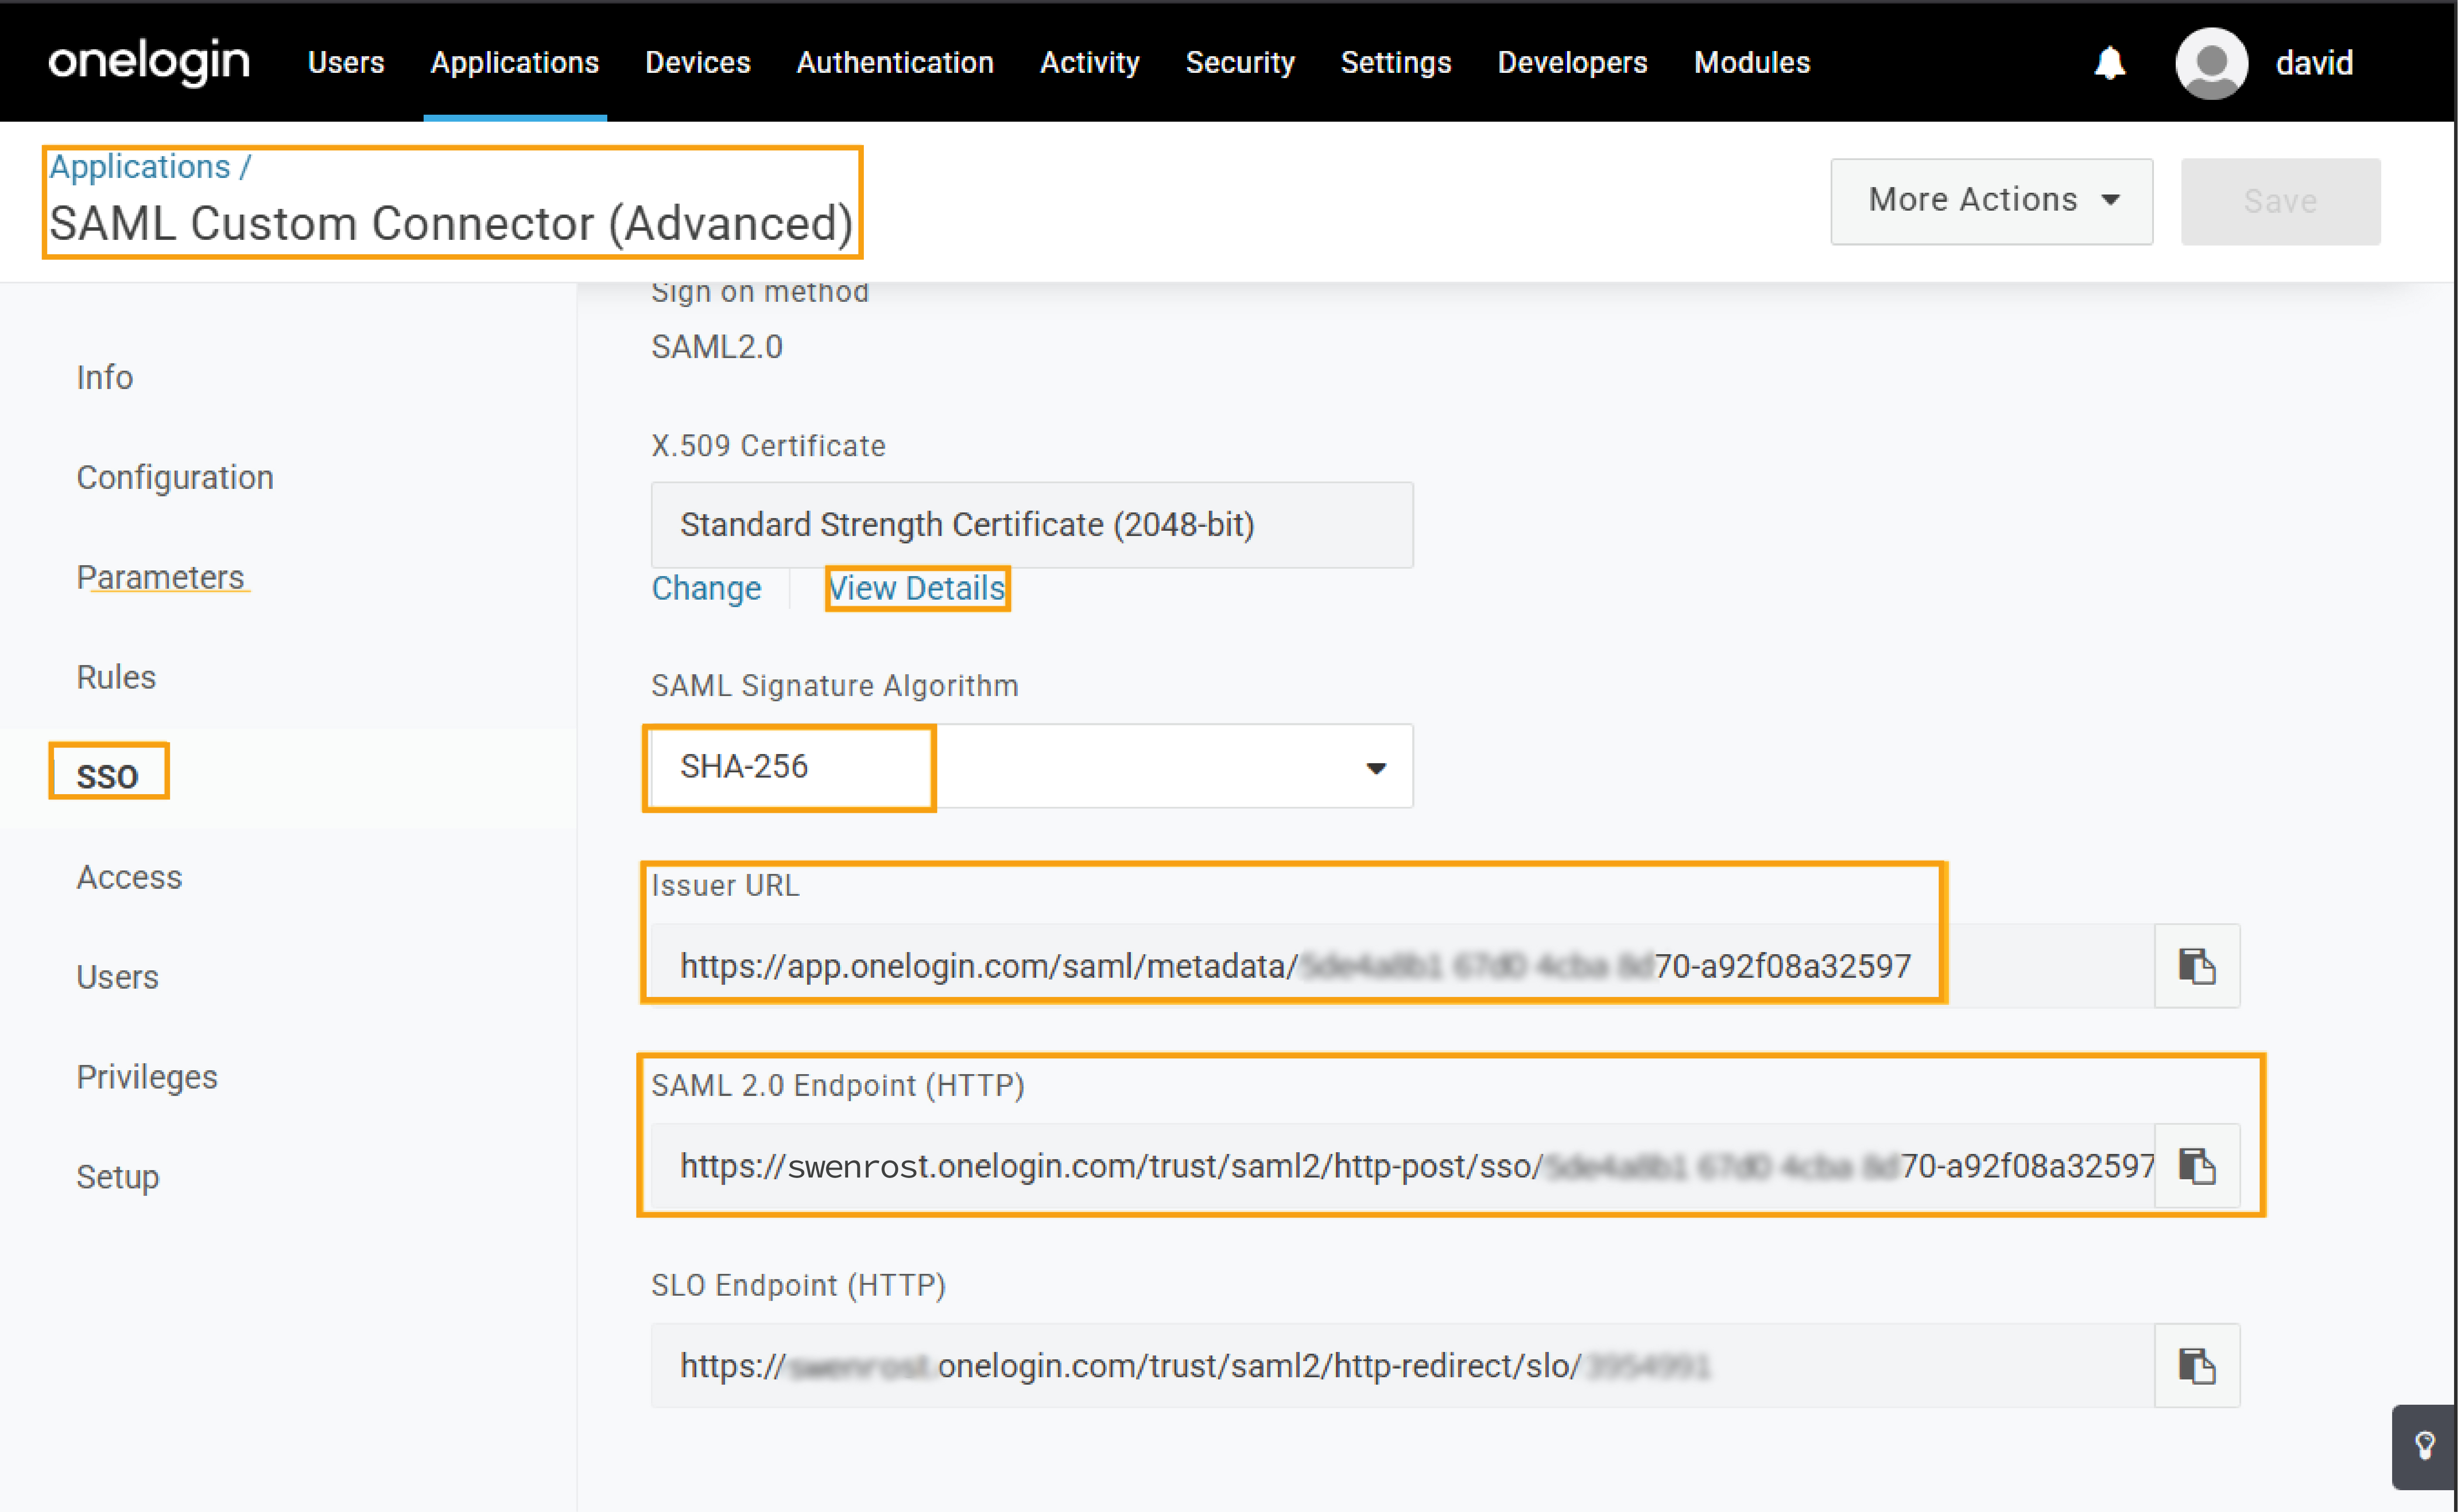The width and height of the screenshot is (2458, 1512).
Task: Click the Change certificate link
Action: 705,588
